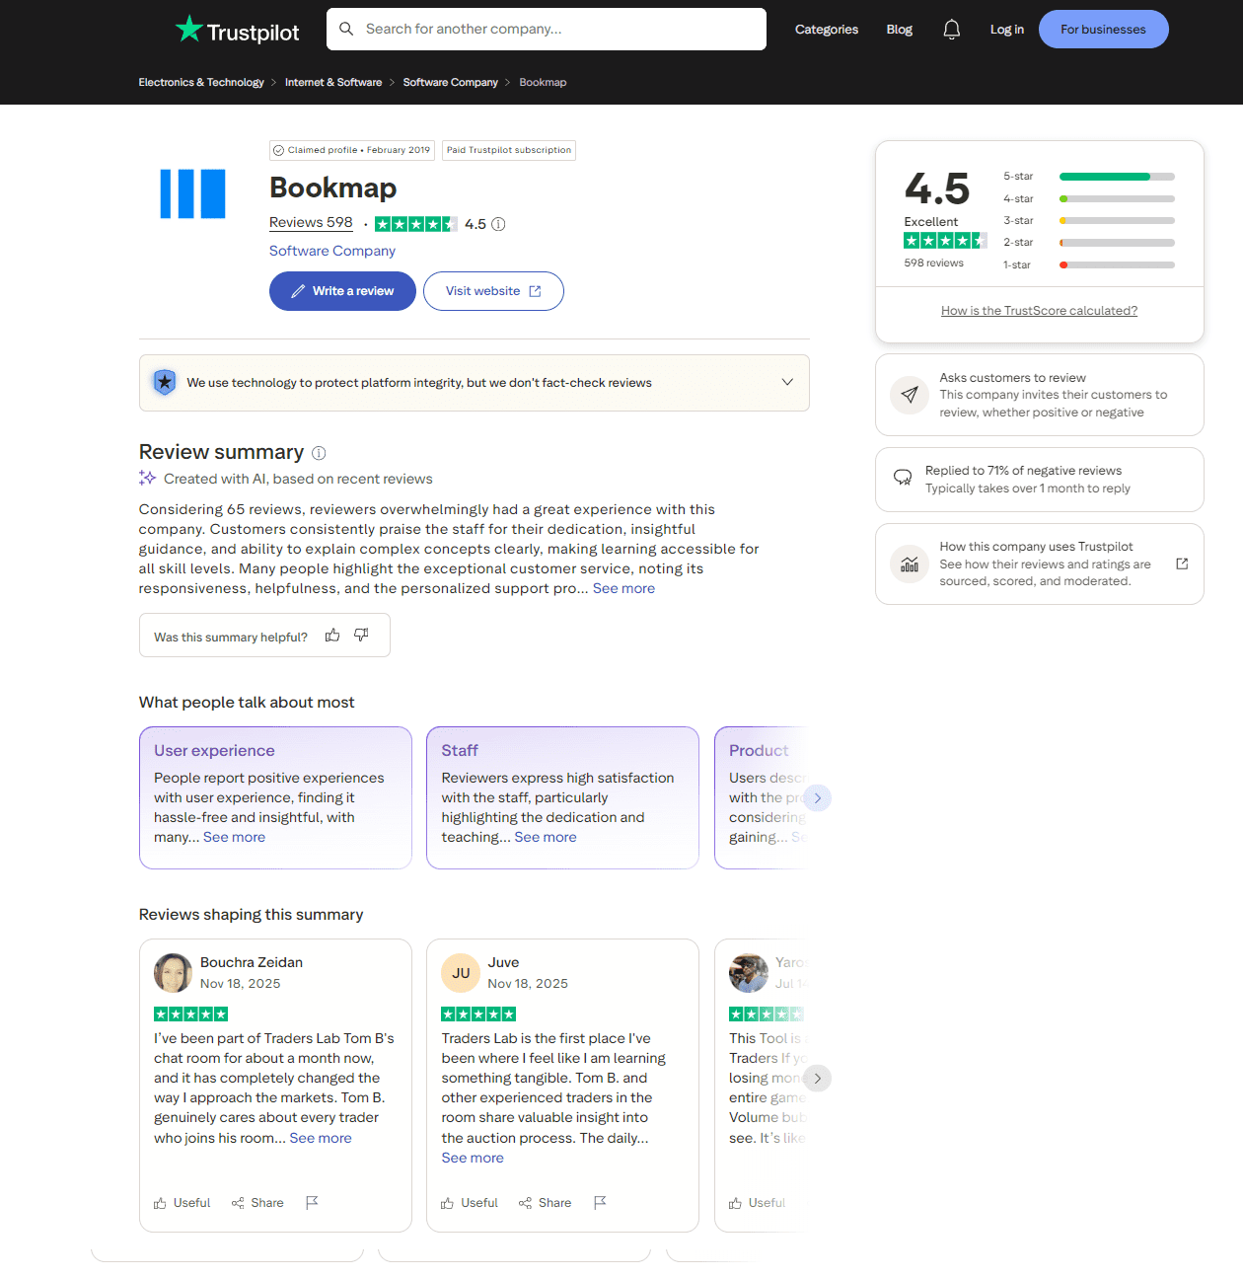This screenshot has width=1243, height=1277.
Task: Go to Electronics & Technology breadcrumb
Action: (201, 82)
